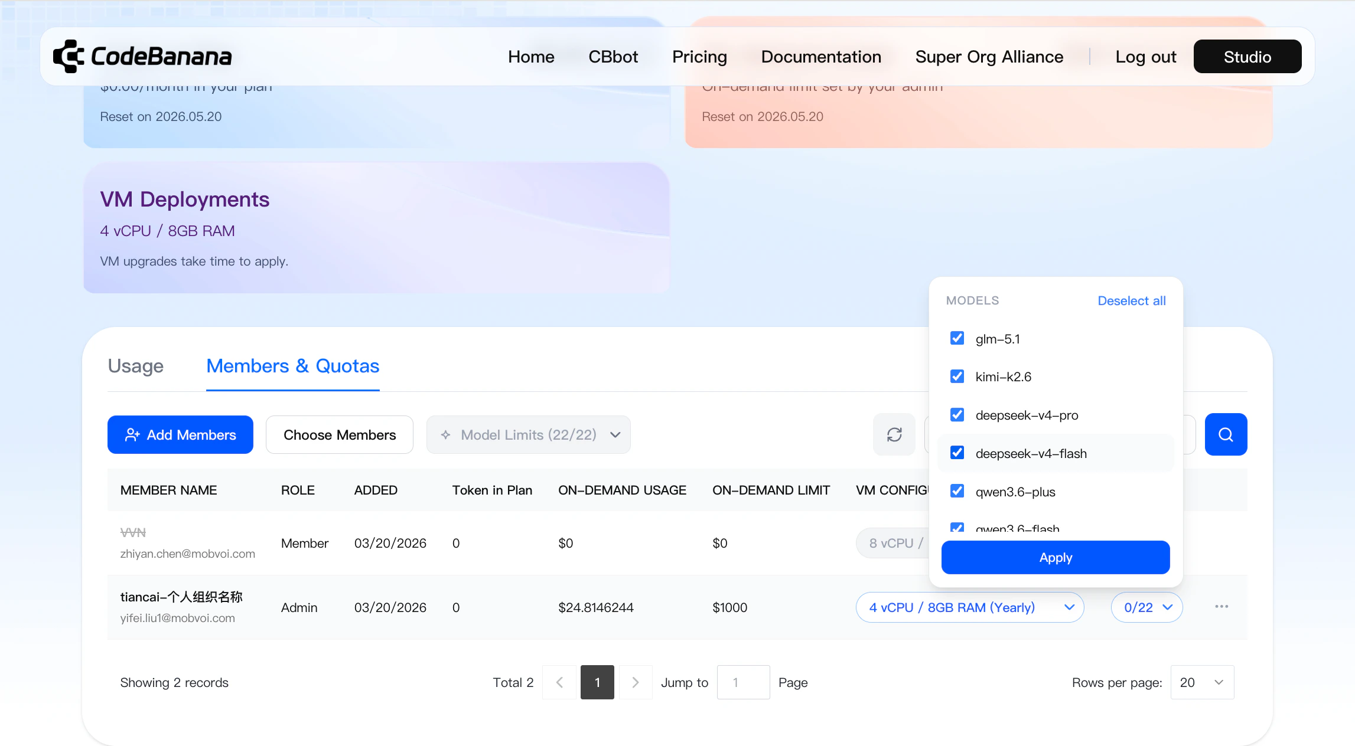
Task: Click the reset date on the orange on-demand card
Action: coord(763,116)
